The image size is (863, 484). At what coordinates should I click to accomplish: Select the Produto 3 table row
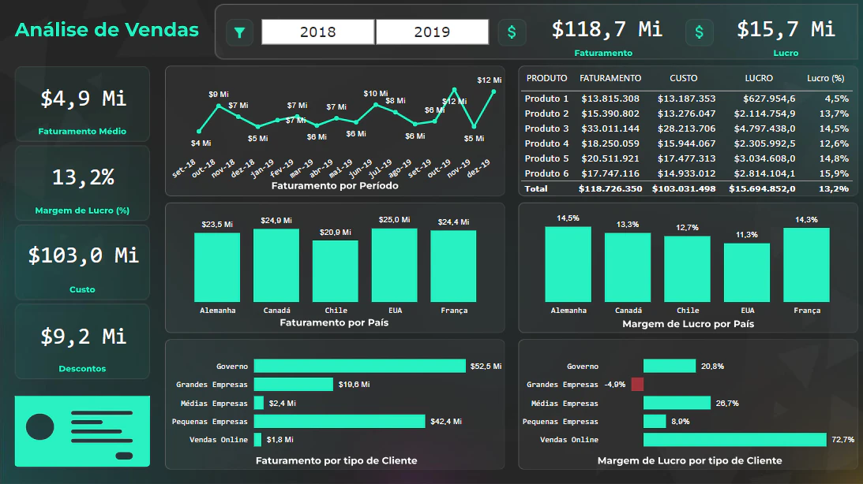pyautogui.click(x=686, y=128)
